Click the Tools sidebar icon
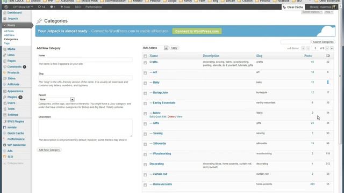 click(x=5, y=109)
